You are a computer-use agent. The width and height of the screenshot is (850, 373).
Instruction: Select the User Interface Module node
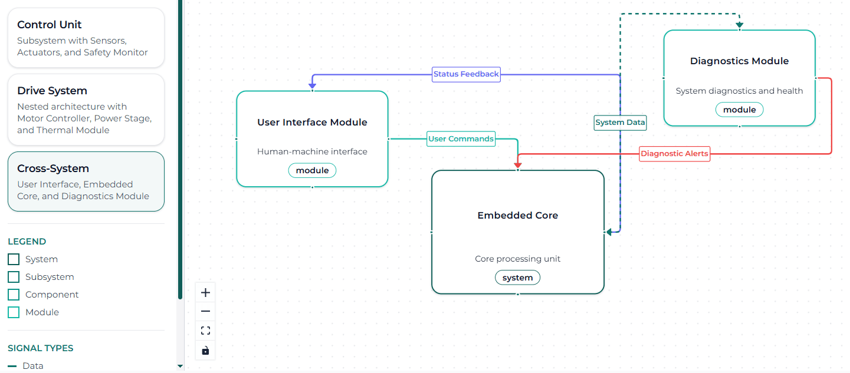(x=312, y=138)
